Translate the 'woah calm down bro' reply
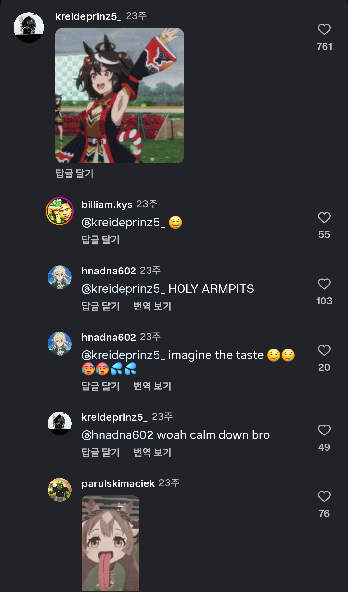This screenshot has height=592, width=348. pyautogui.click(x=152, y=453)
